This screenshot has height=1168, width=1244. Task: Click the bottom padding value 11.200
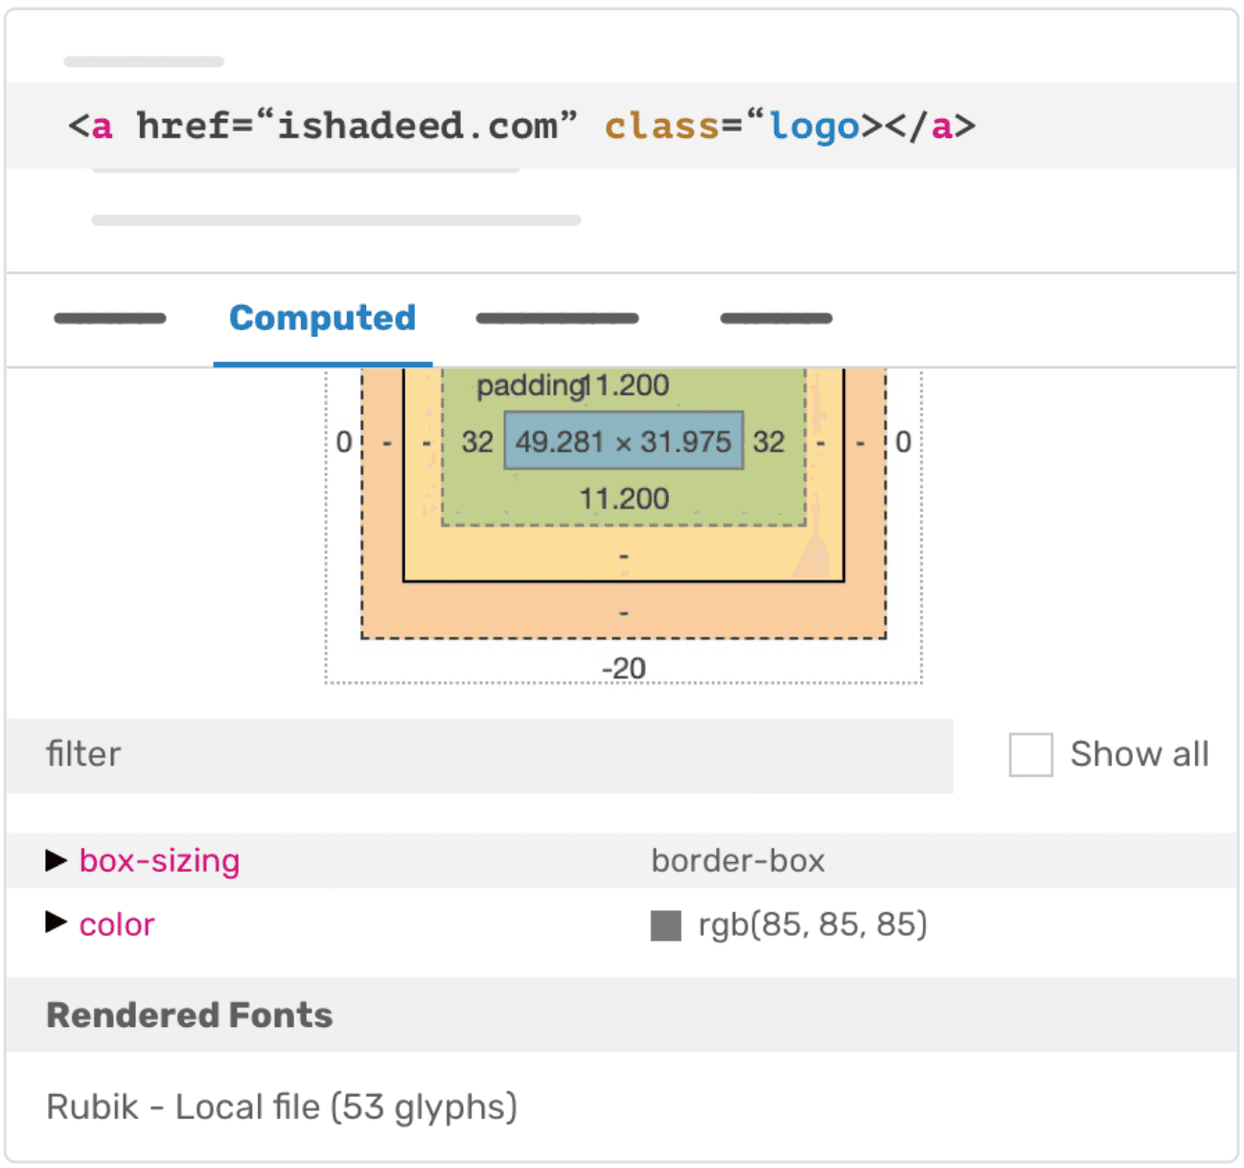[624, 499]
